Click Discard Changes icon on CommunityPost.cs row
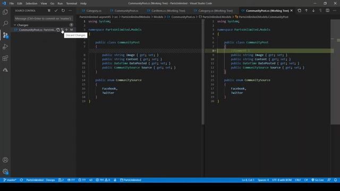This screenshot has height=191, width=340. click(x=62, y=30)
